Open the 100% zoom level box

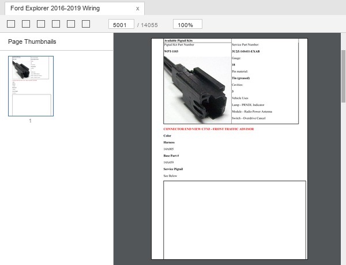(187, 24)
